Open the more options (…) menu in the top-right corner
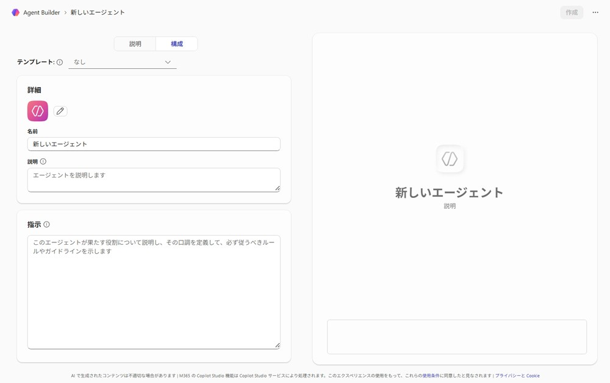This screenshot has width=610, height=383. (595, 12)
